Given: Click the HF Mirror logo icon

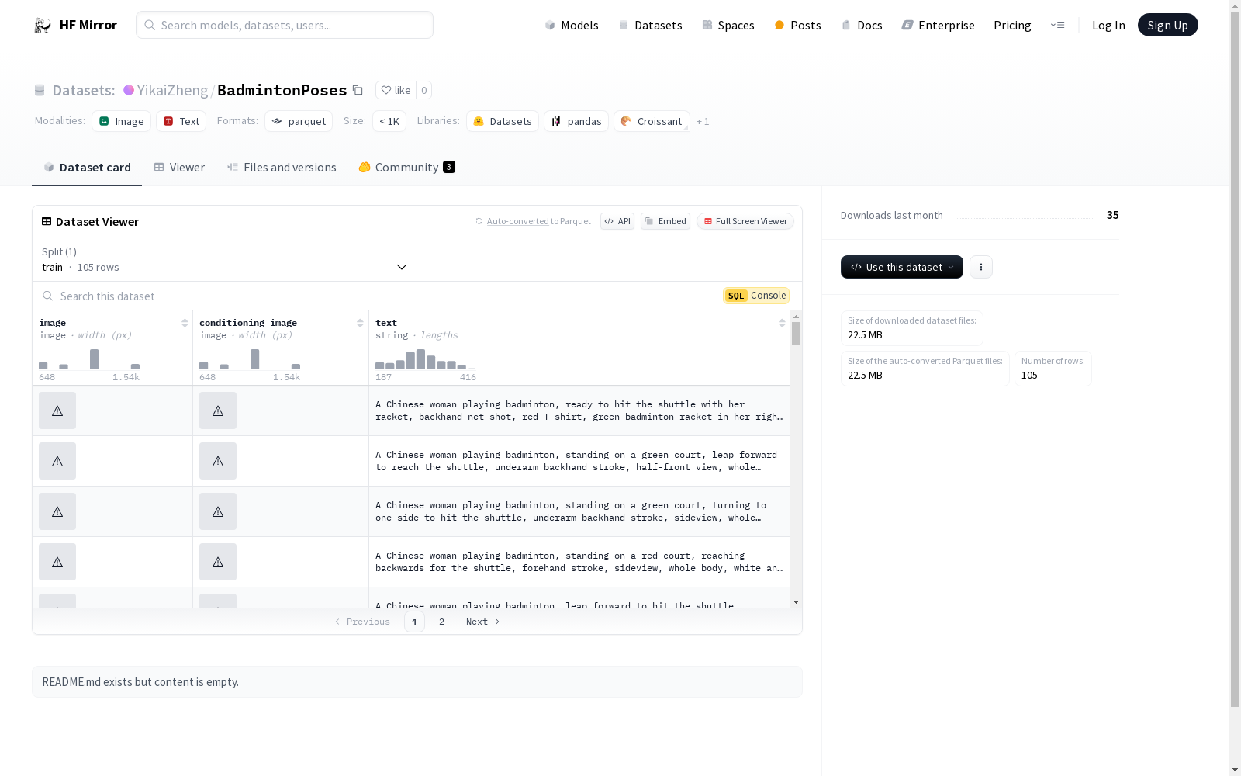Looking at the screenshot, I should (43, 26).
